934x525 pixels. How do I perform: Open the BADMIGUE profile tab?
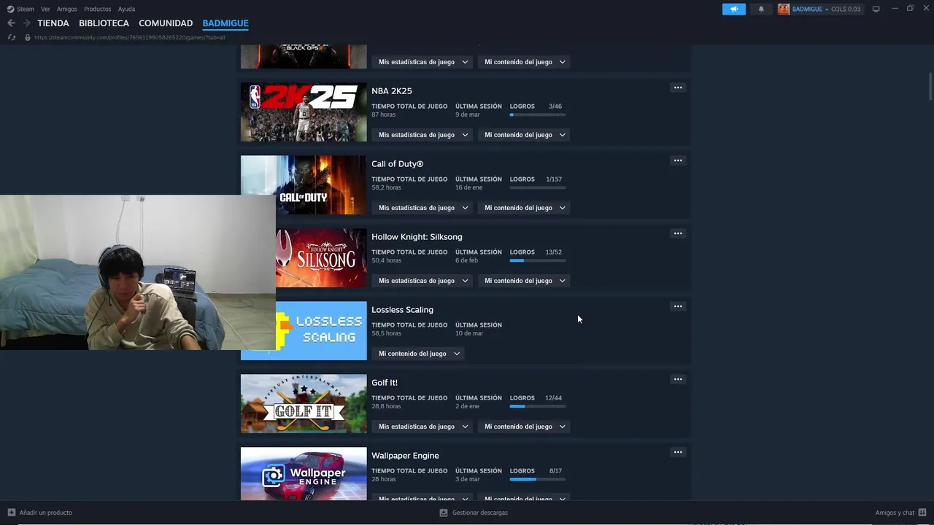(x=225, y=23)
